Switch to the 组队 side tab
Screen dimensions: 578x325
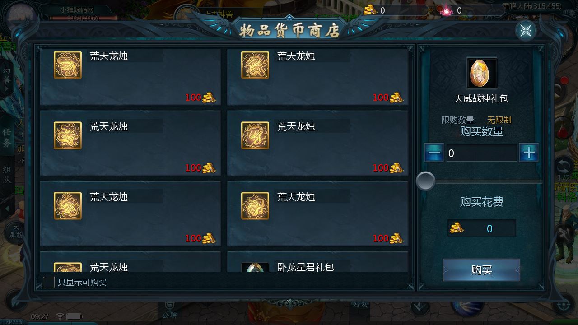pos(7,175)
